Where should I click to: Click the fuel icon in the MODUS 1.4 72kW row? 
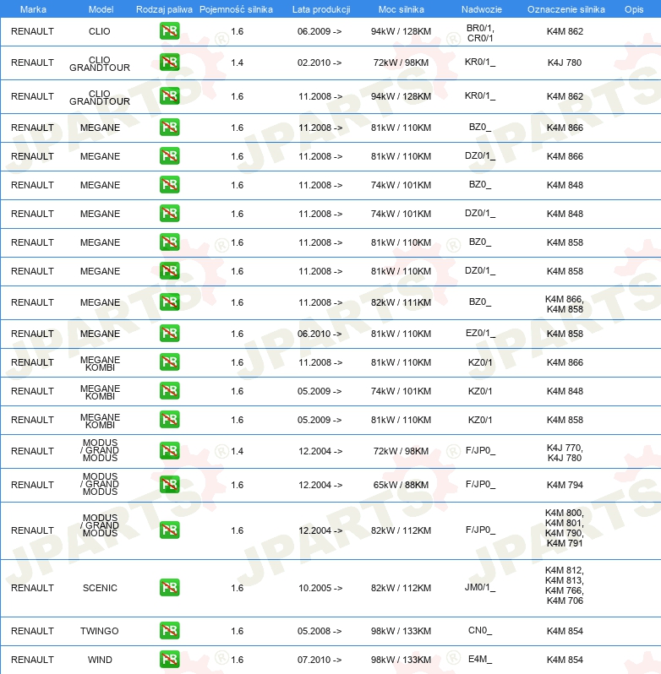coord(169,451)
